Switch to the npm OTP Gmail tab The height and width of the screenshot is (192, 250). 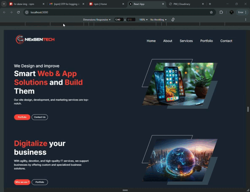[x=67, y=4]
